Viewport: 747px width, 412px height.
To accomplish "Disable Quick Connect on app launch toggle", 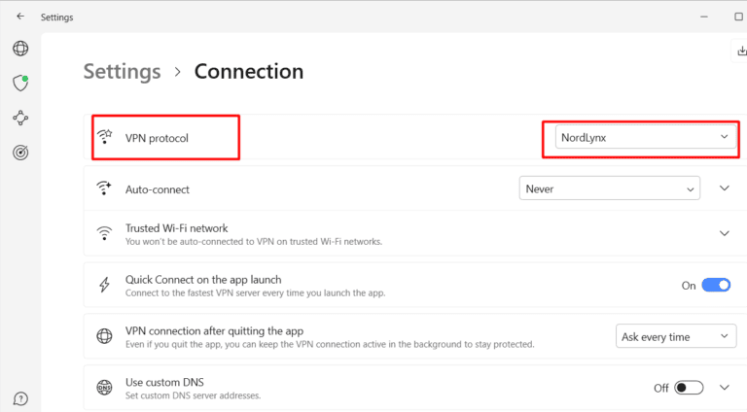I will (716, 286).
